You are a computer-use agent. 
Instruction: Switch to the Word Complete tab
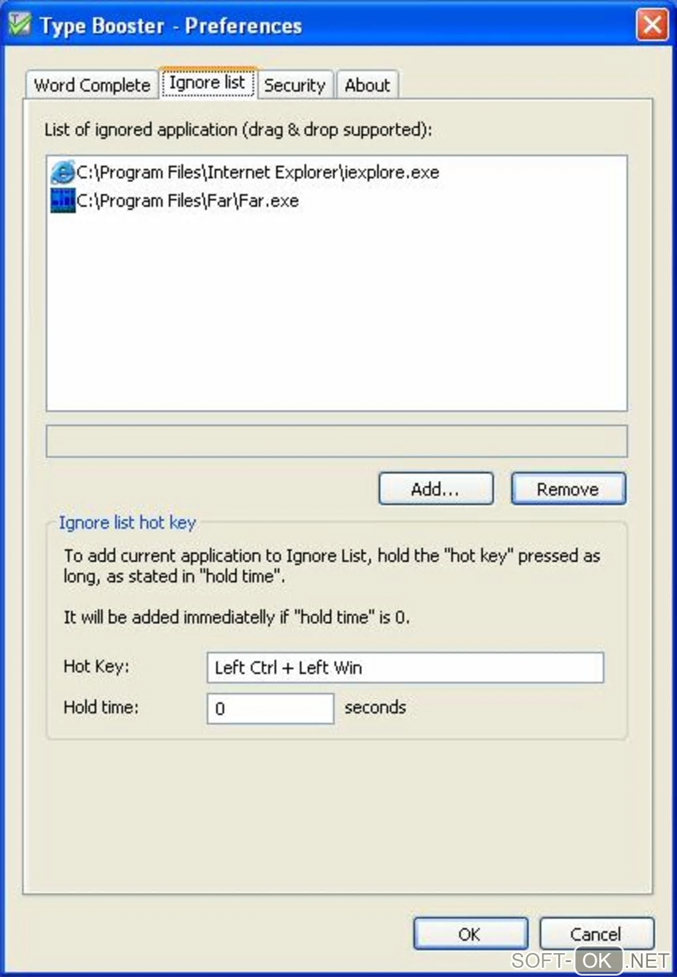pos(92,85)
